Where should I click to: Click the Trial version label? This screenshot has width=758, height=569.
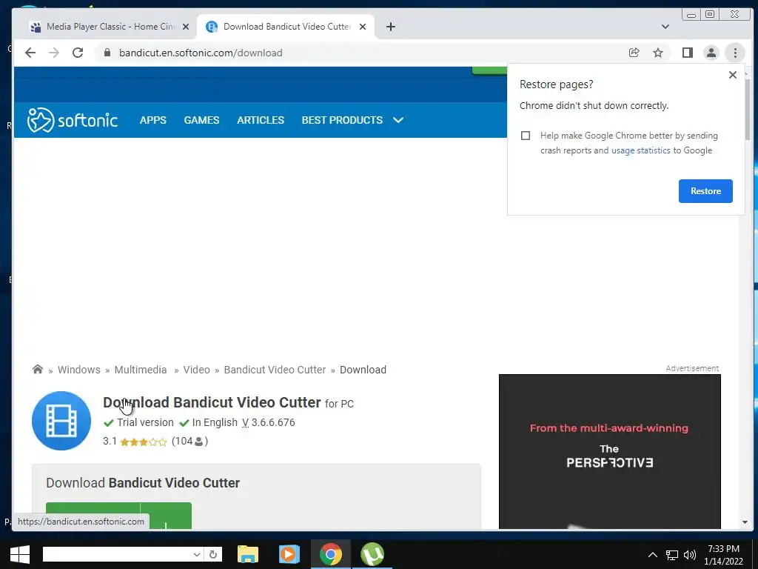[x=145, y=422]
